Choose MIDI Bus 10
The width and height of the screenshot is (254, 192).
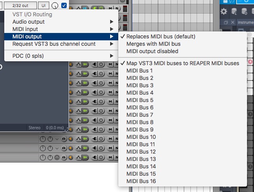[183, 137]
